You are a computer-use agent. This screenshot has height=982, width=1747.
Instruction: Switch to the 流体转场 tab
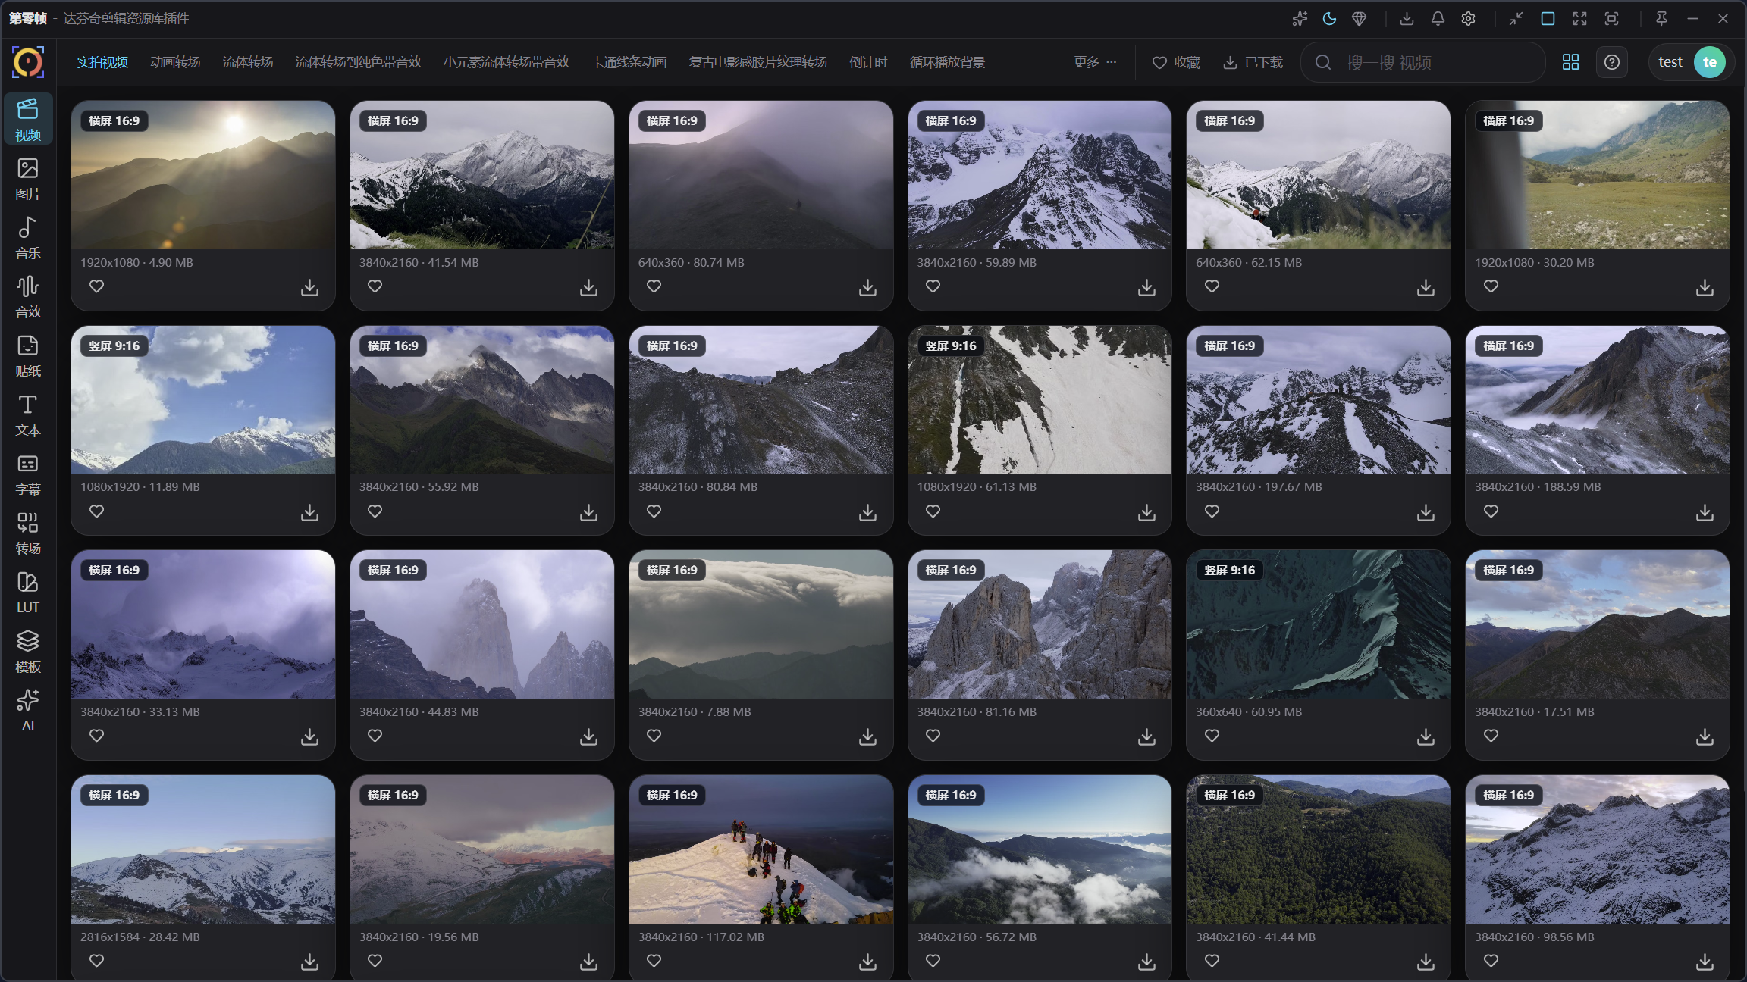pyautogui.click(x=248, y=62)
